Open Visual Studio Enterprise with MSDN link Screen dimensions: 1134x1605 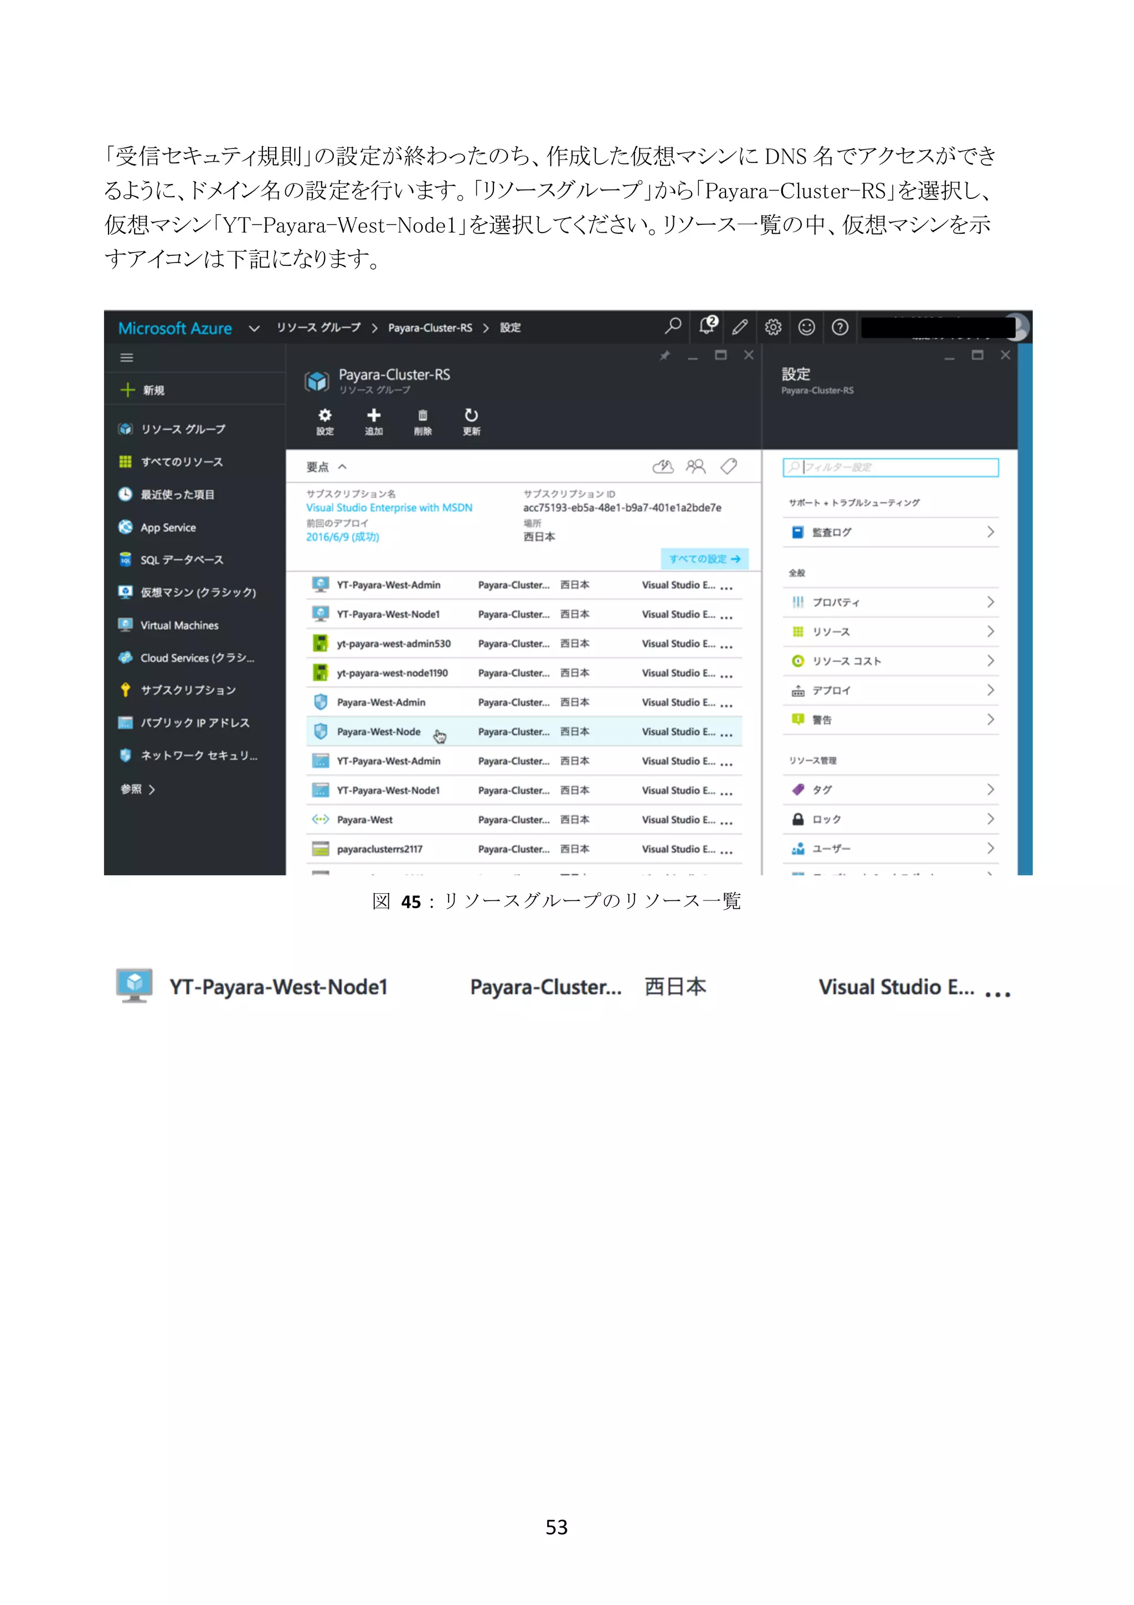point(389,507)
